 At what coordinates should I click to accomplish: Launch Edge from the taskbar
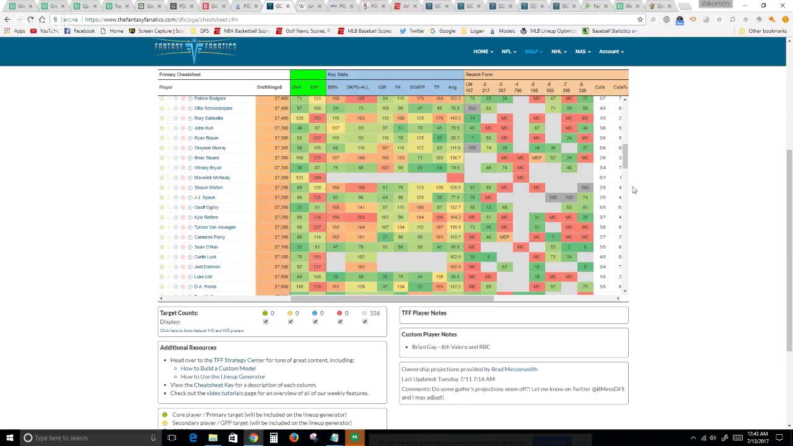coord(193,438)
